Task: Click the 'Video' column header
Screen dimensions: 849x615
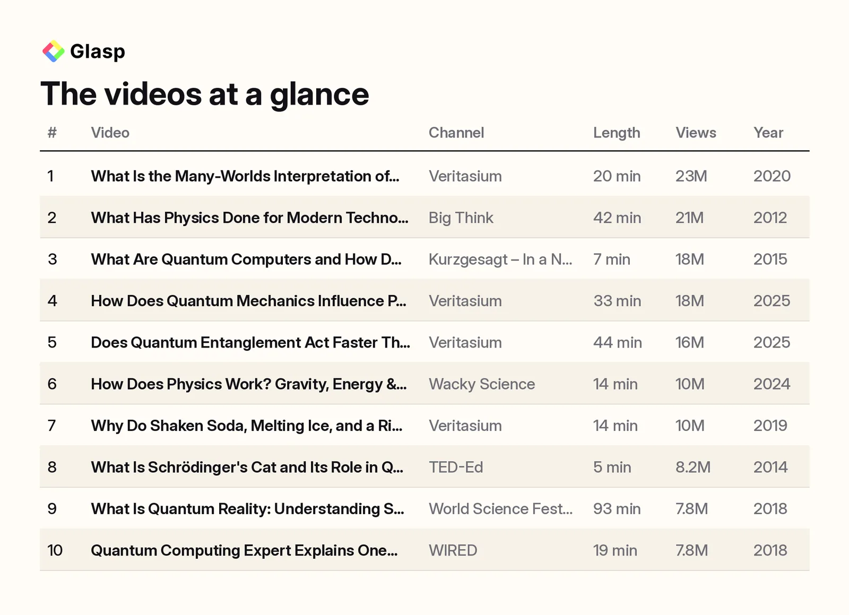Action: click(110, 133)
